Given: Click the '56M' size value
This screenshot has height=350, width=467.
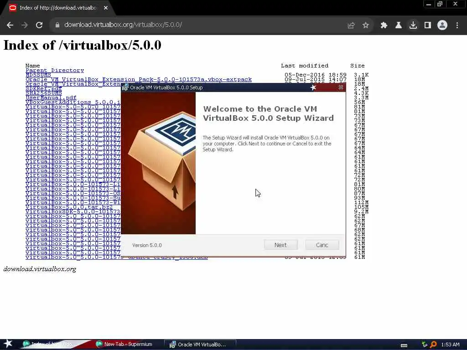Looking at the screenshot, I should pyautogui.click(x=359, y=103).
